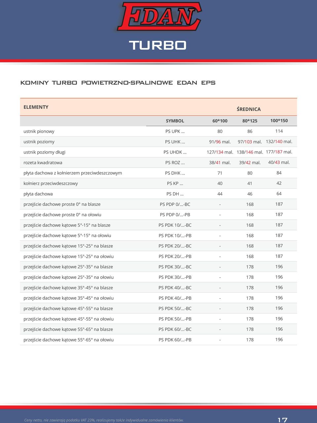
Task: Click value 84 in PS DHK row
Action: tap(279, 173)
